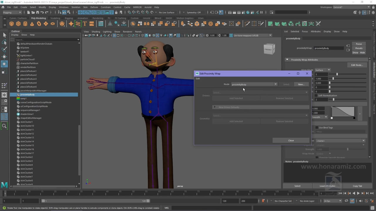Select the Select tool in the toolbox
Screen dimensions: 376x211
[4, 35]
